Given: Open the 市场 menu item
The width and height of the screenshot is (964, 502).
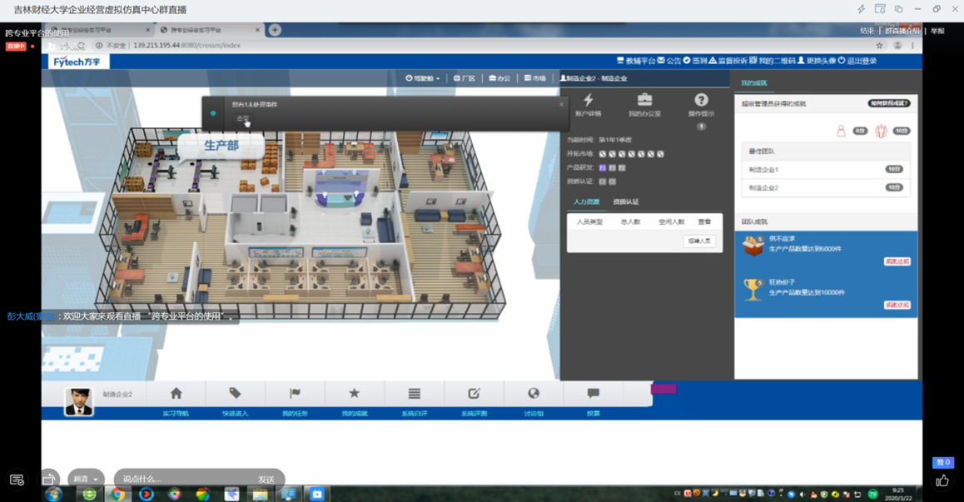Looking at the screenshot, I should (x=535, y=78).
